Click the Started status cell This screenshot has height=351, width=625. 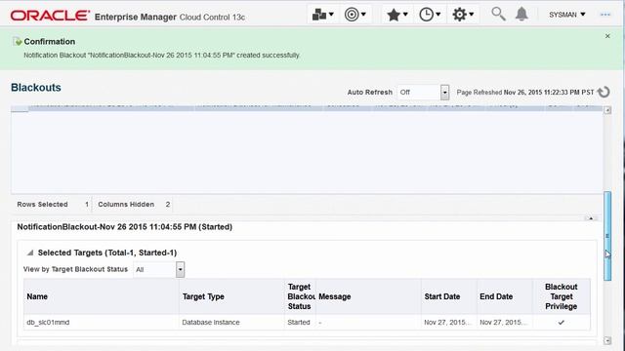(x=299, y=323)
